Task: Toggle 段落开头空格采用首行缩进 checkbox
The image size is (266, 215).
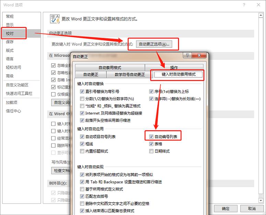Action: pos(82,120)
